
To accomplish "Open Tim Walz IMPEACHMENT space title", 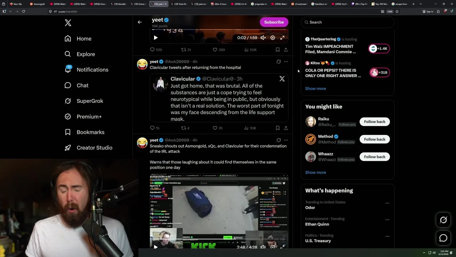I will point(330,49).
